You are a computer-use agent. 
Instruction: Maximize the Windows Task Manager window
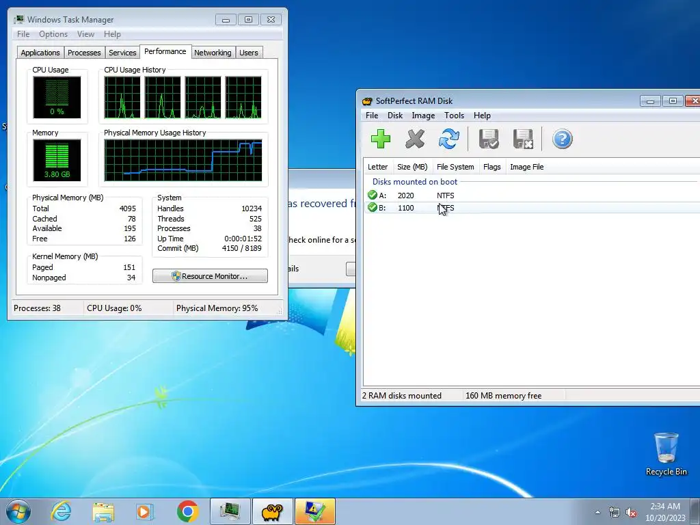(248, 20)
